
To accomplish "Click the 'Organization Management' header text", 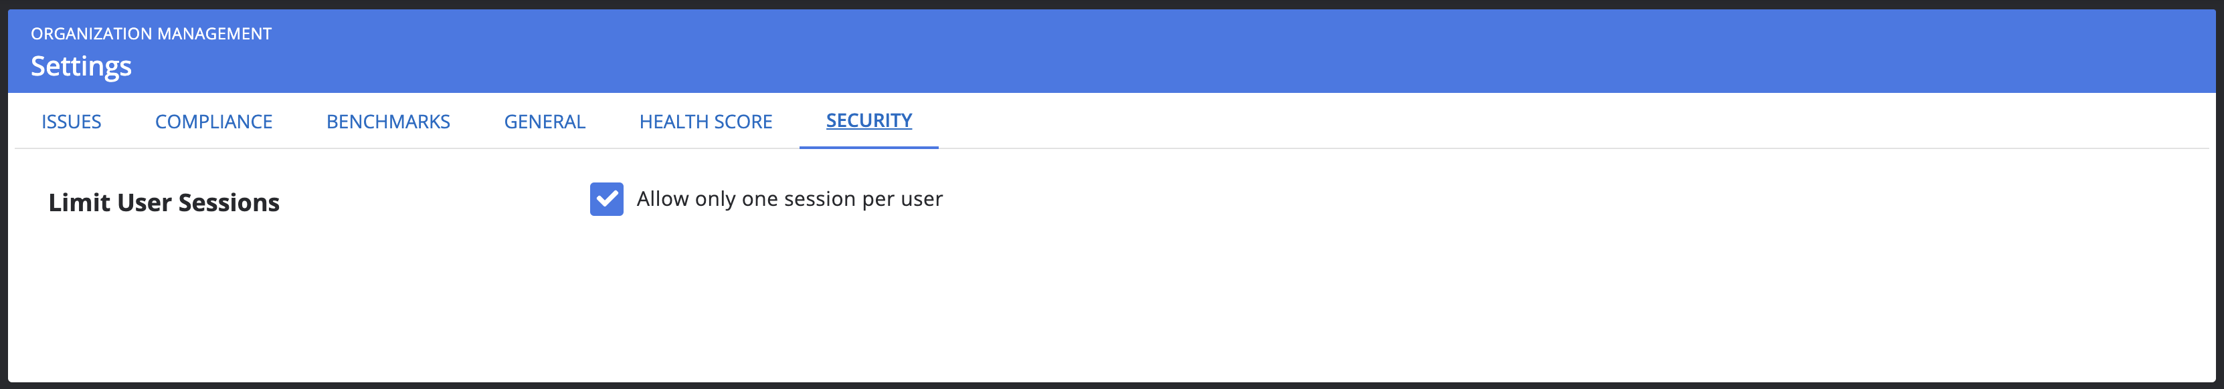I will (151, 33).
